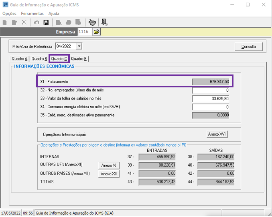Click the exit door toolbar icon
272x217 pixels.
coord(104,23)
